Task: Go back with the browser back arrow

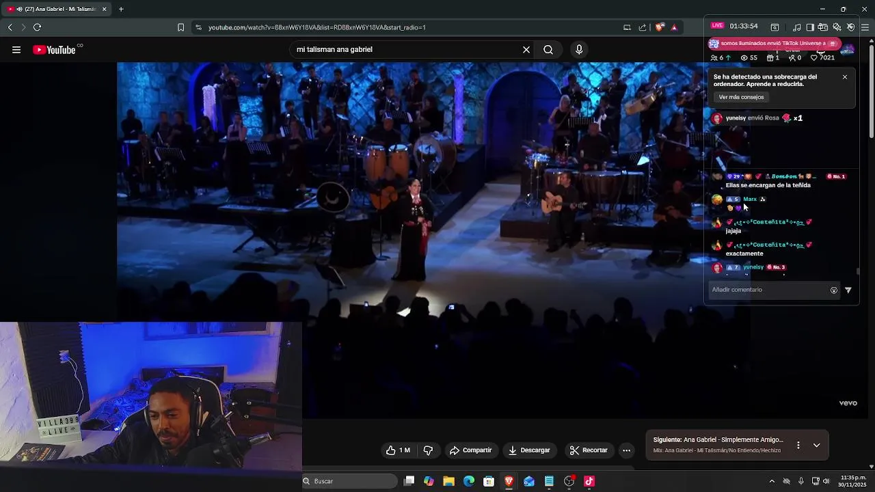Action: pos(10,27)
